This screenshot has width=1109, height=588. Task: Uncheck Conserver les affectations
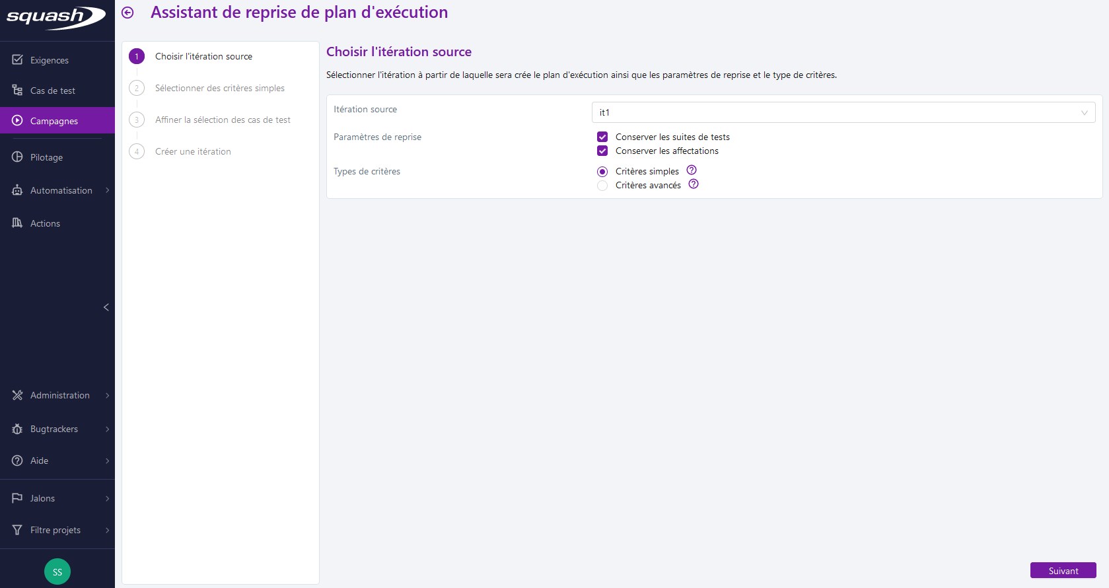(x=602, y=151)
